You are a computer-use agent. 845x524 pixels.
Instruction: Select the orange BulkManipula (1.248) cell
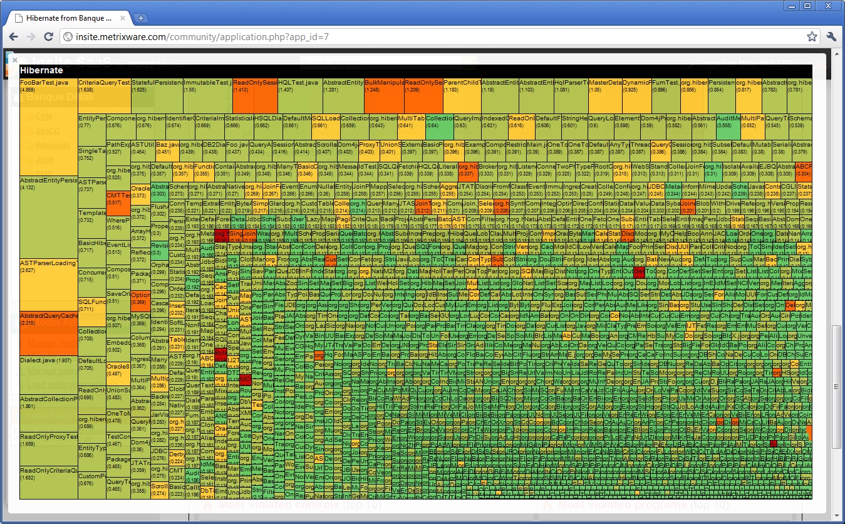(384, 96)
